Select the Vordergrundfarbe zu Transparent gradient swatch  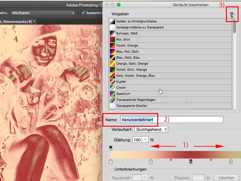tap(112, 27)
